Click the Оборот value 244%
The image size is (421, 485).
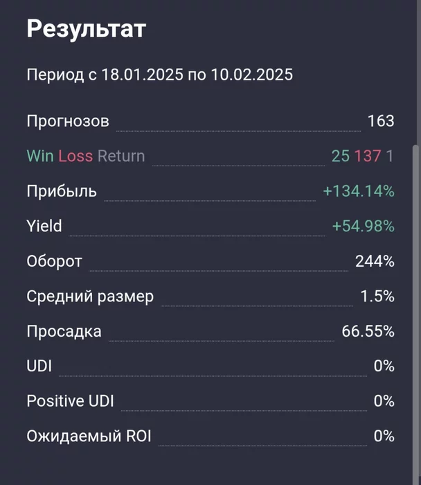click(375, 261)
